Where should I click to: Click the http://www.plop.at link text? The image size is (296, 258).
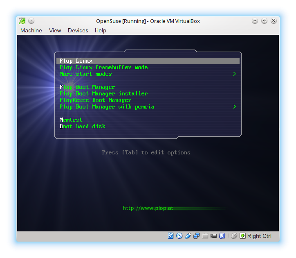tap(148, 208)
